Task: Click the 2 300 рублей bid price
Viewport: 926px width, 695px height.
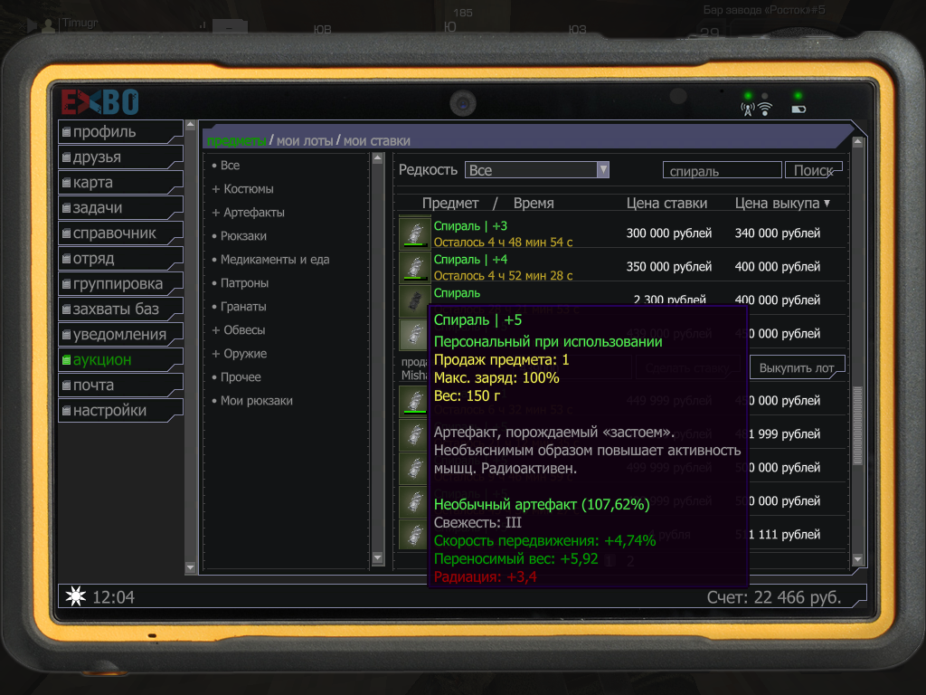Action: click(670, 300)
